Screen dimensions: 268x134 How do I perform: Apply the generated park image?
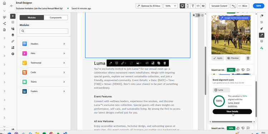coord(218,58)
